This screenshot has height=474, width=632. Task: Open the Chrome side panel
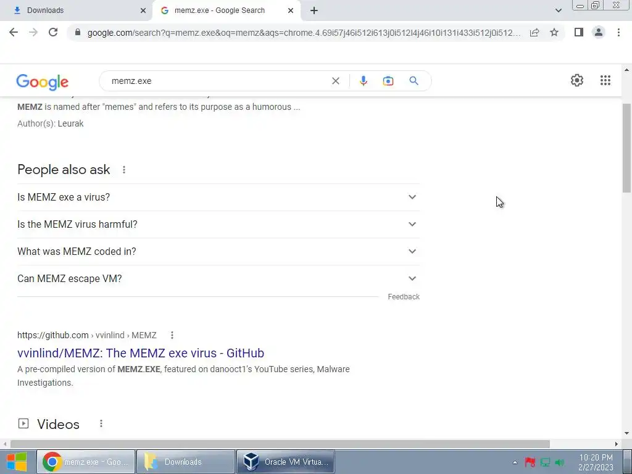click(x=579, y=32)
